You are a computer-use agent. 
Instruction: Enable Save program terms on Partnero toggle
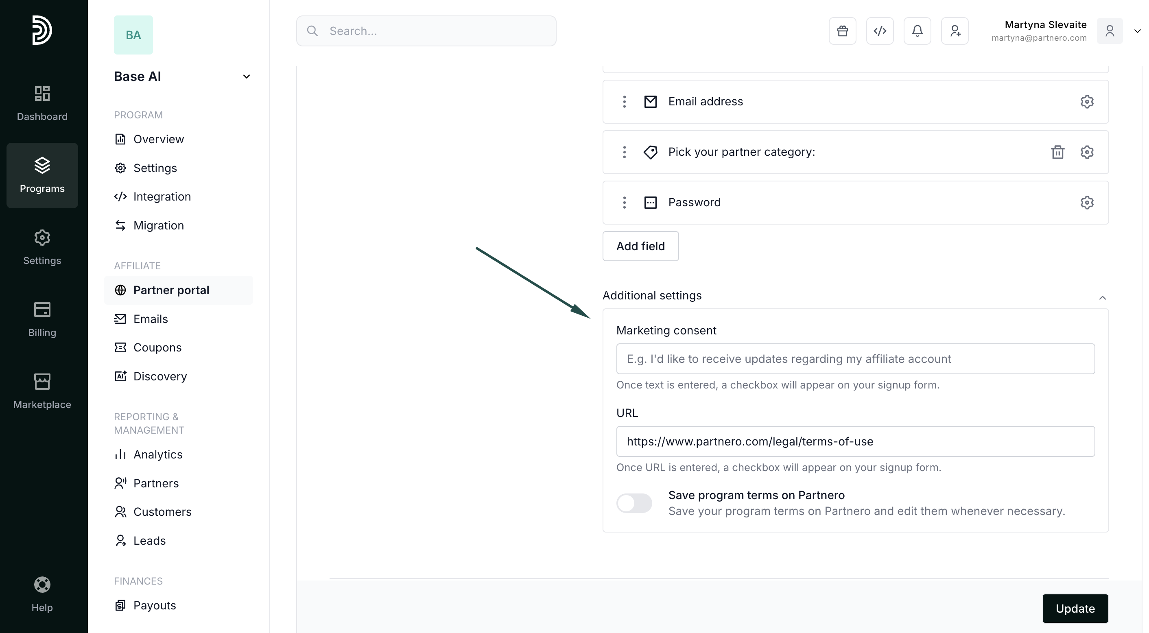click(x=634, y=503)
